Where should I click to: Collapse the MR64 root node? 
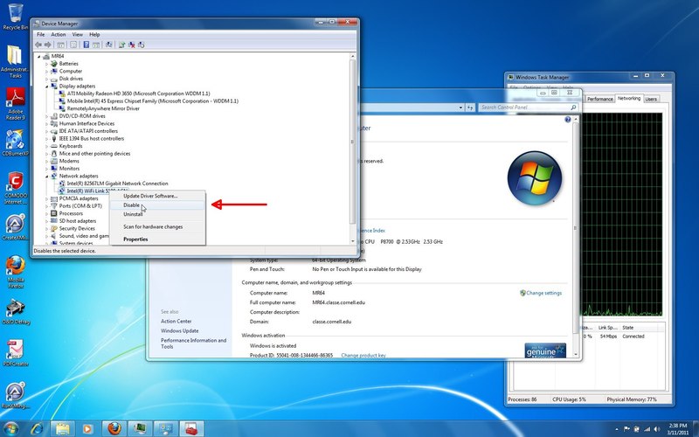click(x=38, y=56)
